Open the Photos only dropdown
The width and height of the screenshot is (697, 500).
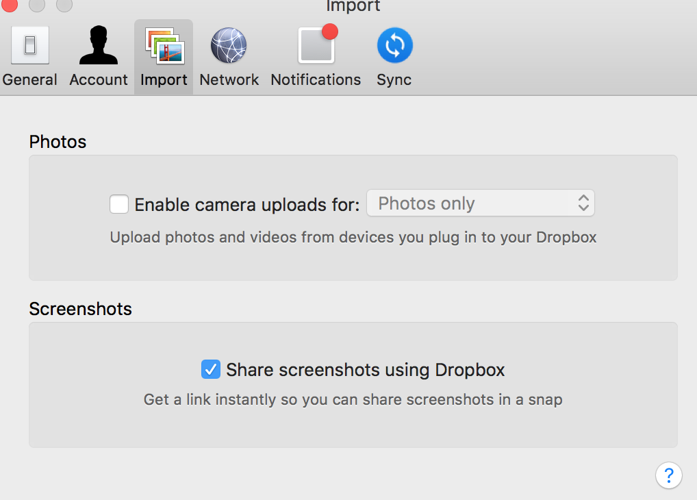(481, 203)
